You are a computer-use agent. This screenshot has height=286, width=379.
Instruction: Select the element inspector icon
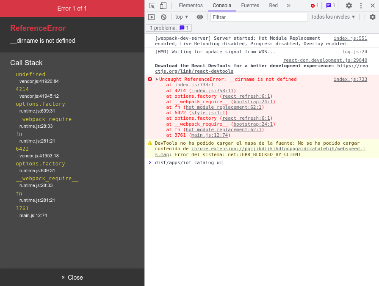[151, 5]
